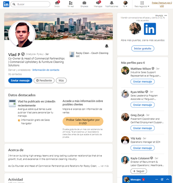This screenshot has height=183, width=173.
Task: Open Greg Zaryk profile name
Action: click(x=138, y=115)
